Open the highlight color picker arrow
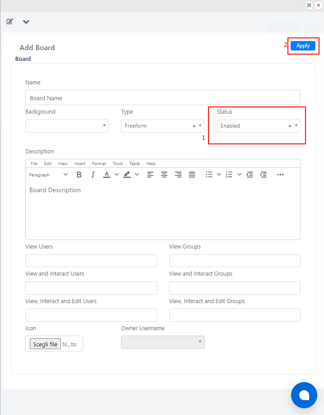This screenshot has height=415, width=324. coord(137,175)
